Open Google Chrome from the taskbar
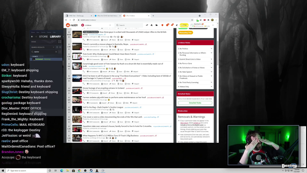Screen dimensions: 307x173 (x=79, y=171)
